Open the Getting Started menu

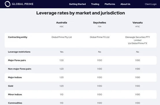pos(77,4)
